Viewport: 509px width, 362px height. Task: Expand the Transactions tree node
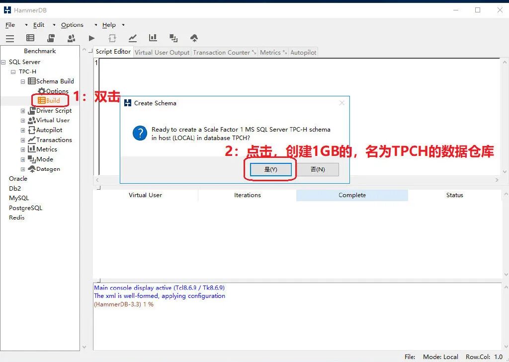tap(23, 140)
